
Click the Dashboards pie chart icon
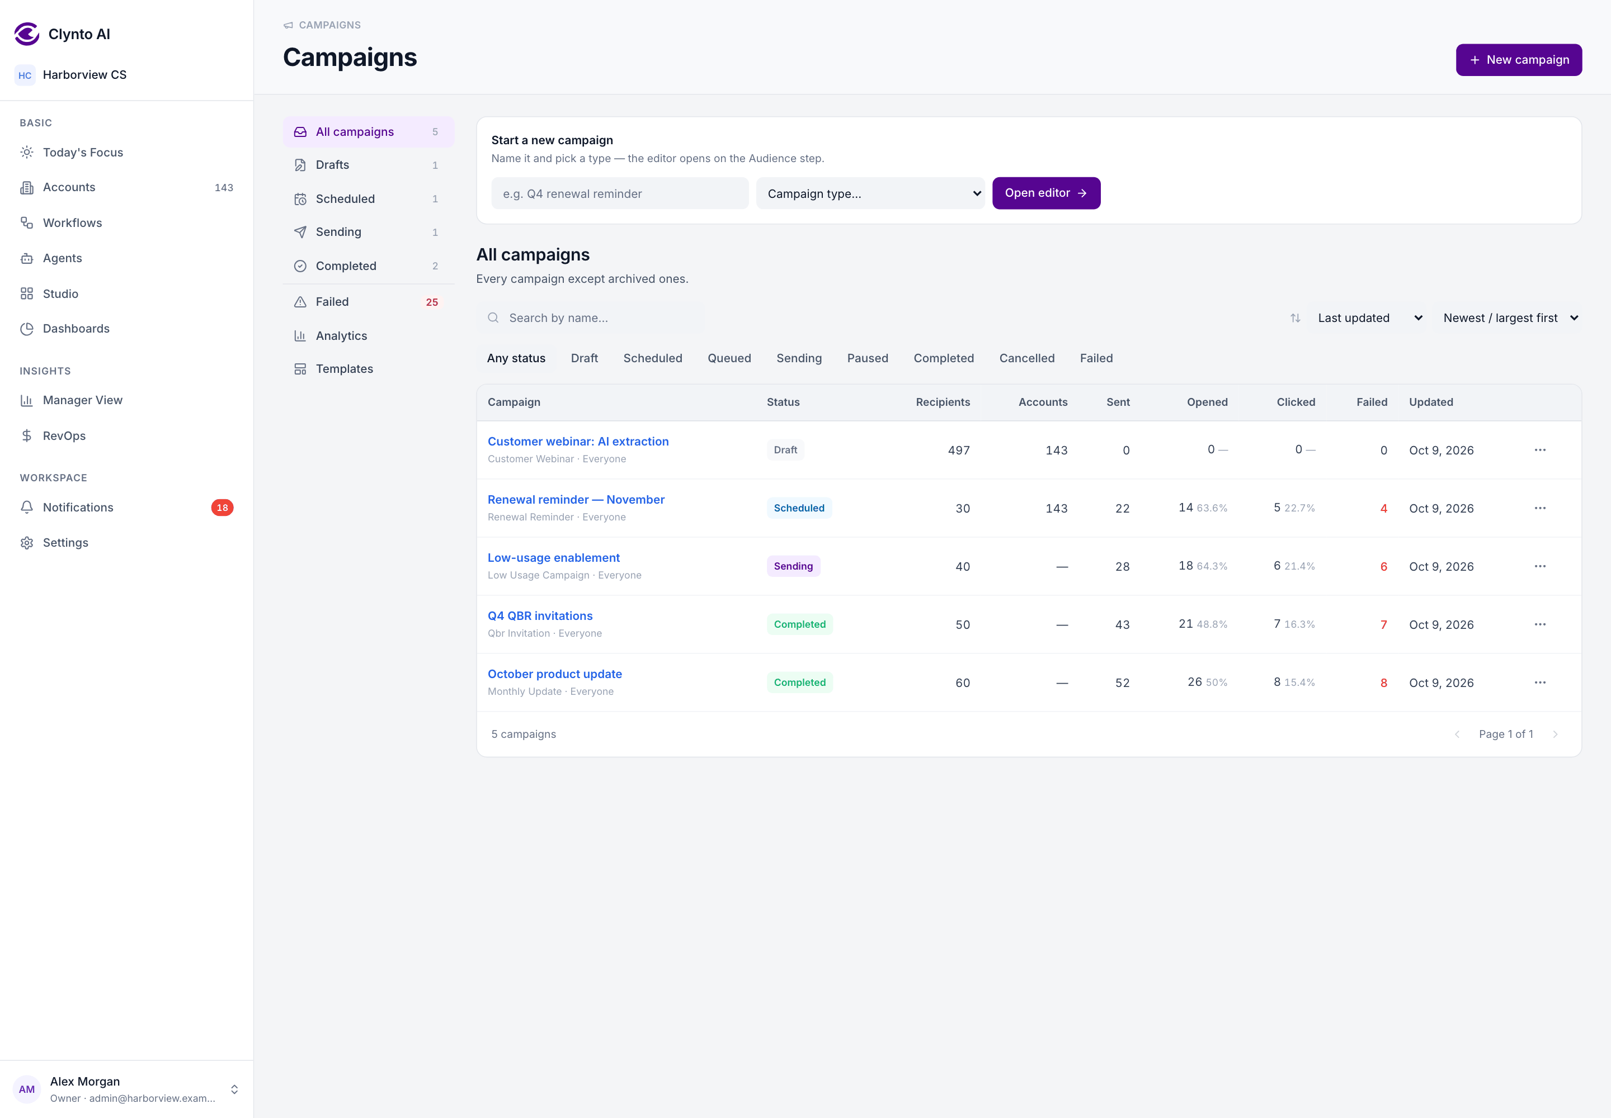pyautogui.click(x=27, y=329)
